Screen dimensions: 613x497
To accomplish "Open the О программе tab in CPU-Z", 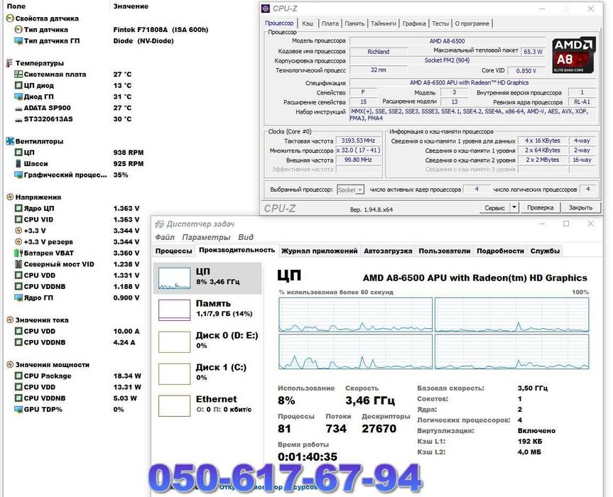I will coord(472,23).
